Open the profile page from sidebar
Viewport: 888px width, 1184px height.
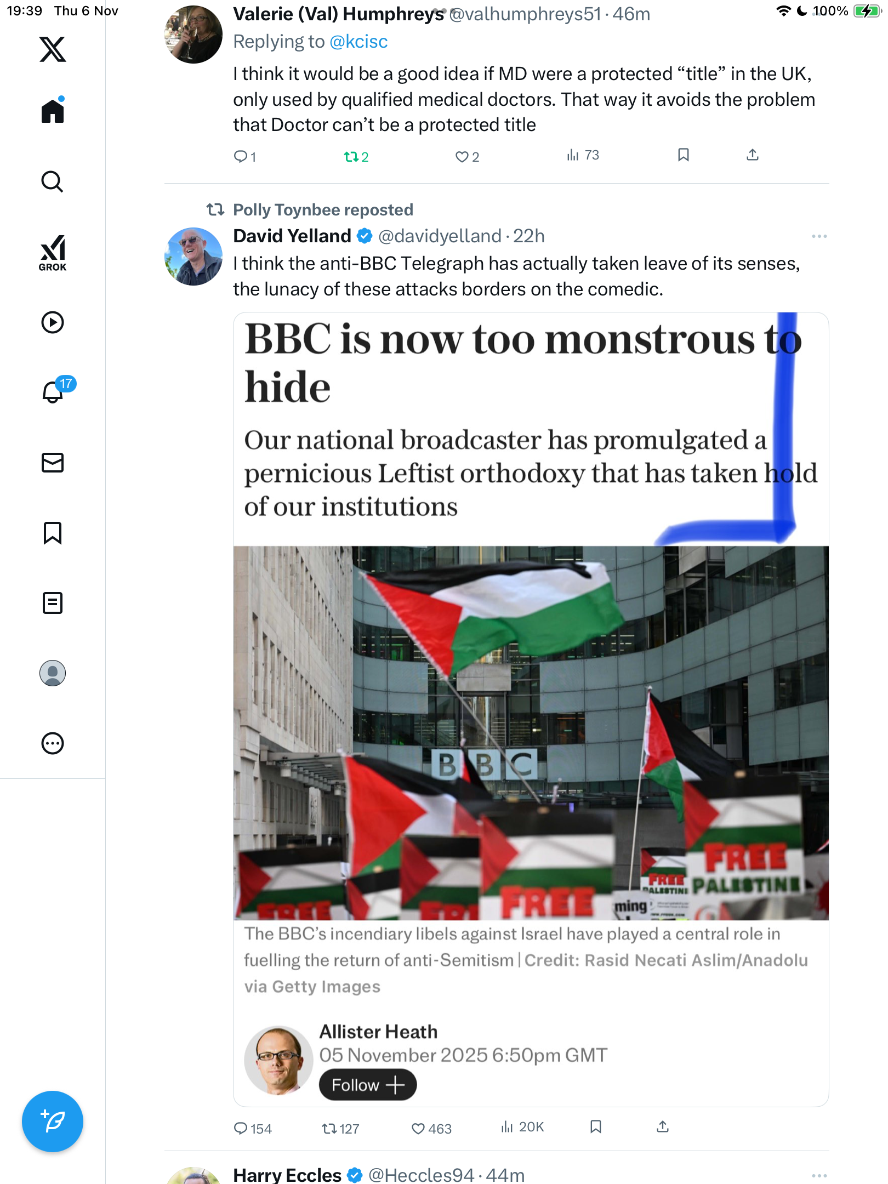53,673
